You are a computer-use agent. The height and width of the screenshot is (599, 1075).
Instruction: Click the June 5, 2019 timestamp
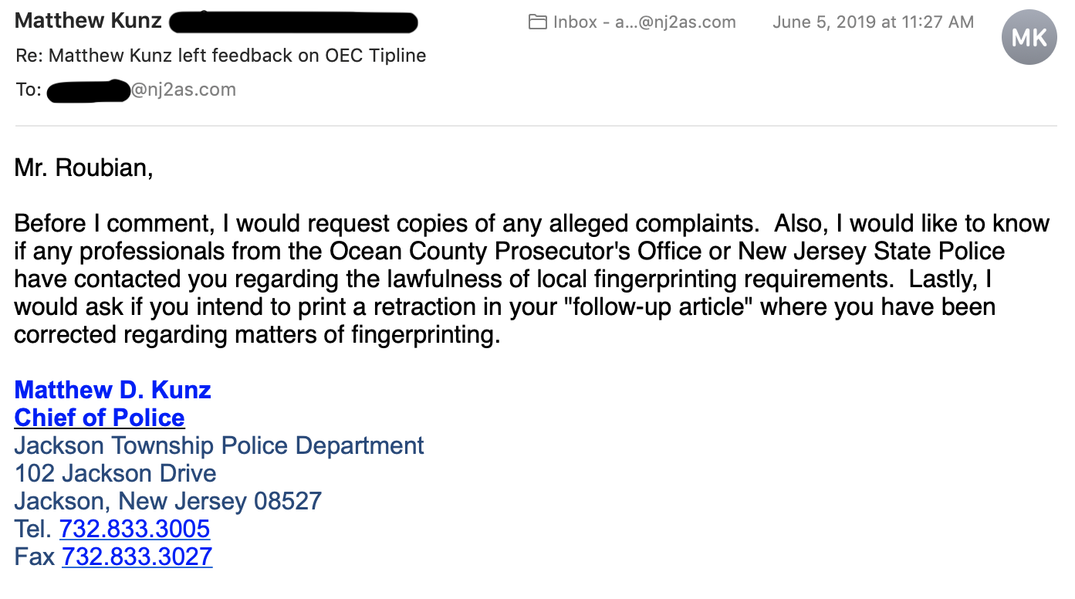click(873, 22)
